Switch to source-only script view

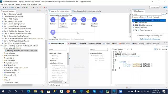pyautogui.click(x=160, y=49)
